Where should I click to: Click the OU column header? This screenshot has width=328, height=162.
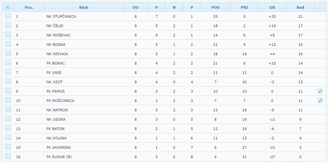pos(136,7)
